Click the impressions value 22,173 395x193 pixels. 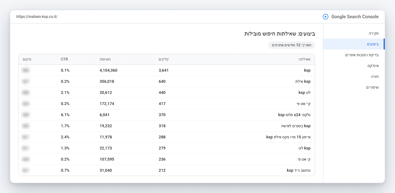click(106, 148)
